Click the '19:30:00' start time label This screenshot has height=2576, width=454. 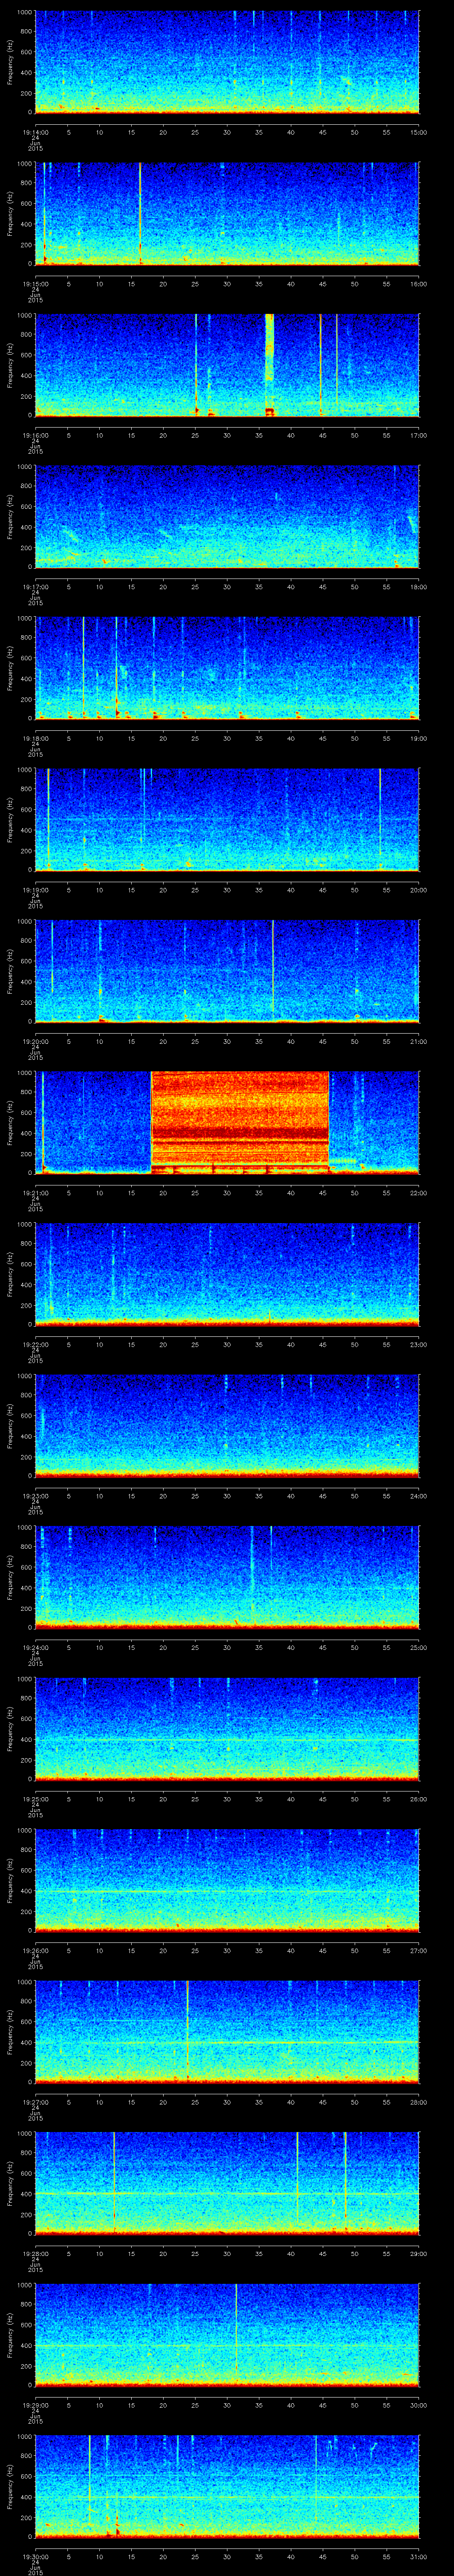pyautogui.click(x=35, y=2556)
